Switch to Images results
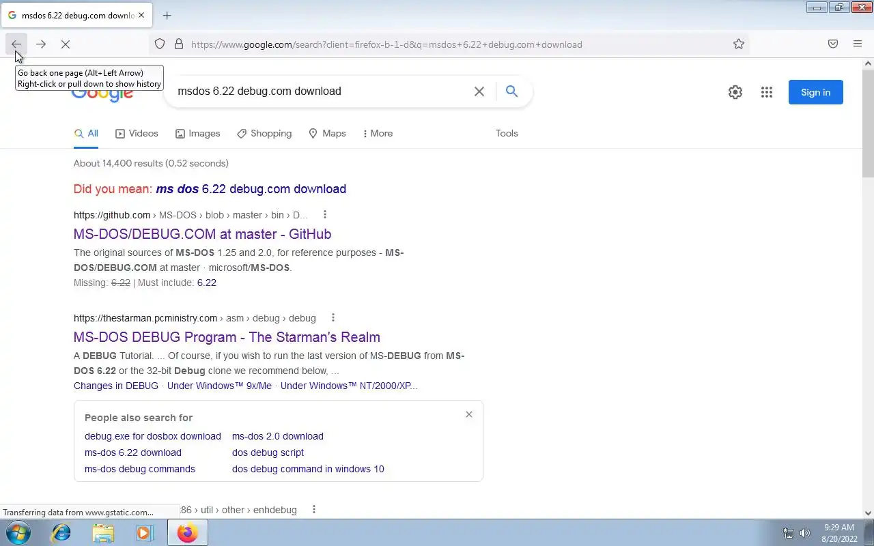 click(197, 134)
